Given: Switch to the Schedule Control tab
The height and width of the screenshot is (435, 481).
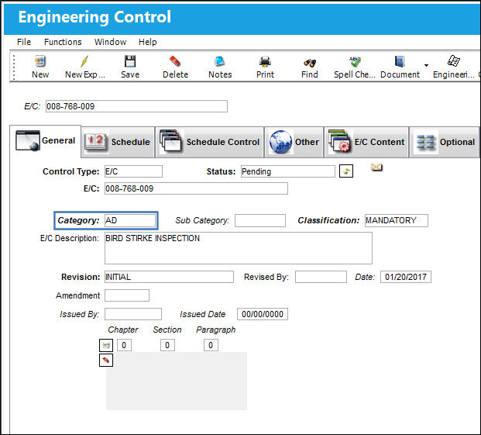Looking at the screenshot, I should point(209,142).
